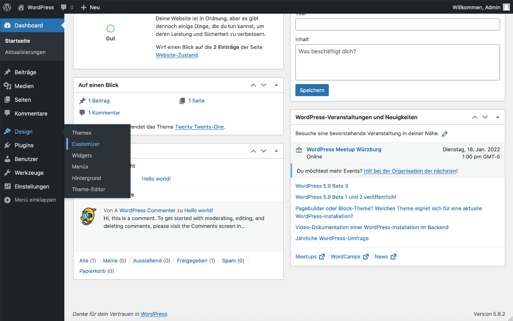This screenshot has height=321, width=513.
Task: Click the Plugins plug icon in sidebar
Action: [7, 145]
